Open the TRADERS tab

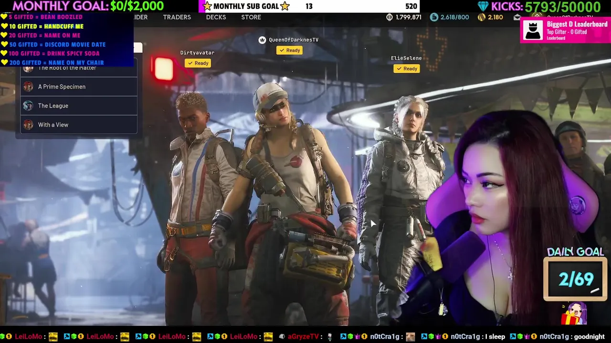(177, 17)
